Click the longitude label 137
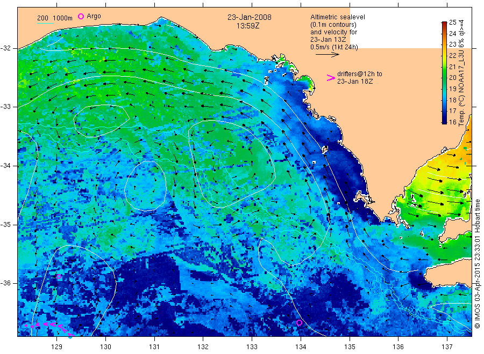Viewport: 484px width, 354px height. (447, 347)
